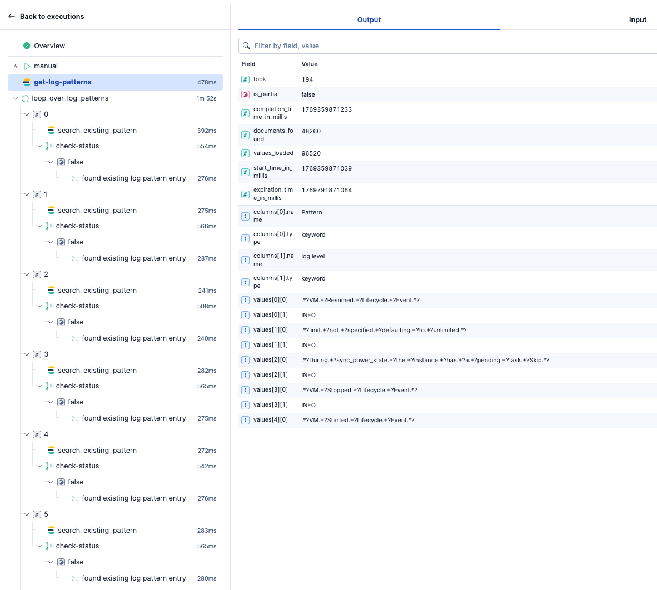The width and height of the screenshot is (657, 590).
Task: Click the VM Stopped Lifecycle Event pattern value
Action: (359, 390)
